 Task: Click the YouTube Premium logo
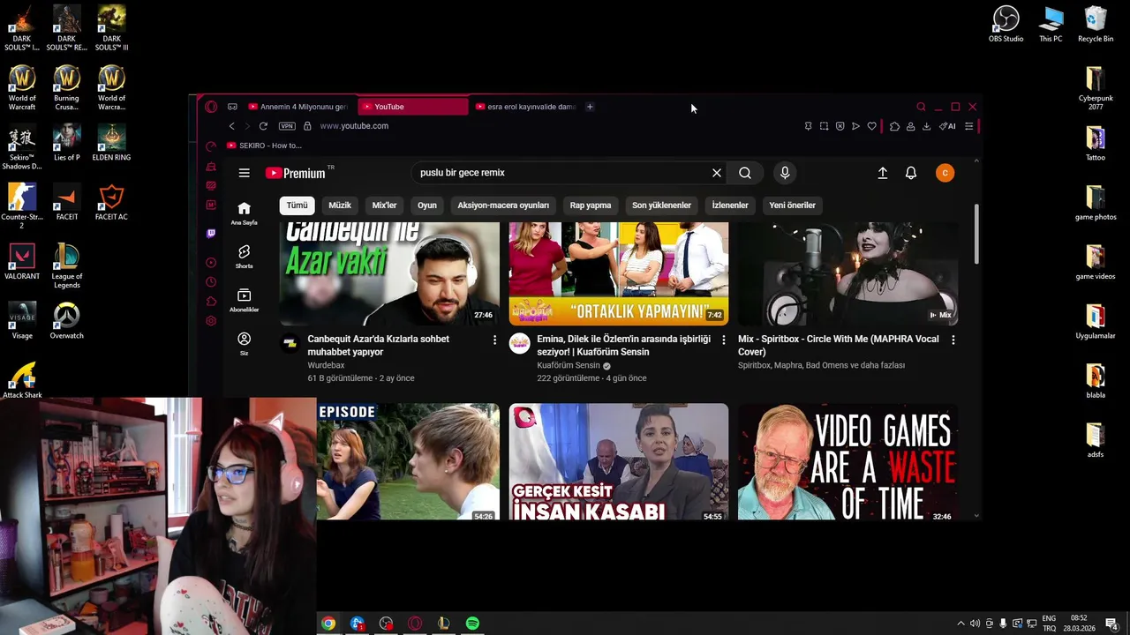296,173
